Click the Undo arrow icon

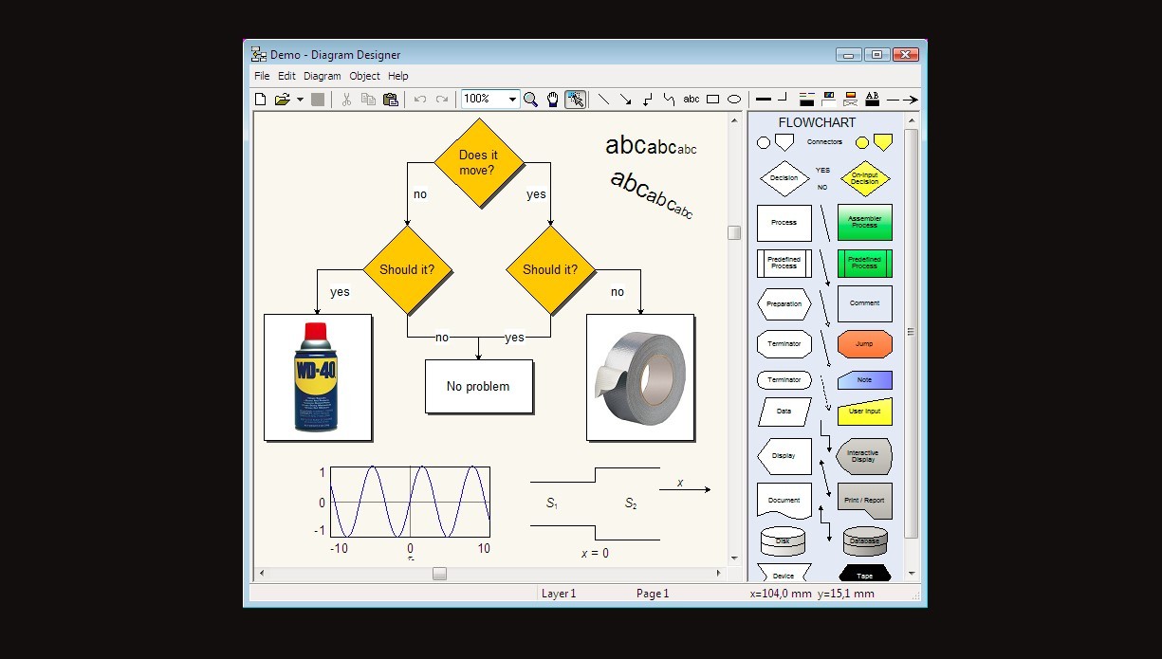[x=418, y=99]
